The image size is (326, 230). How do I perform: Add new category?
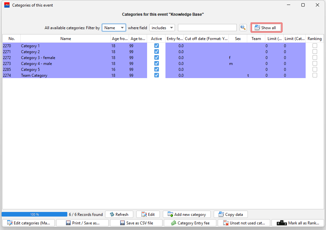click(186, 214)
